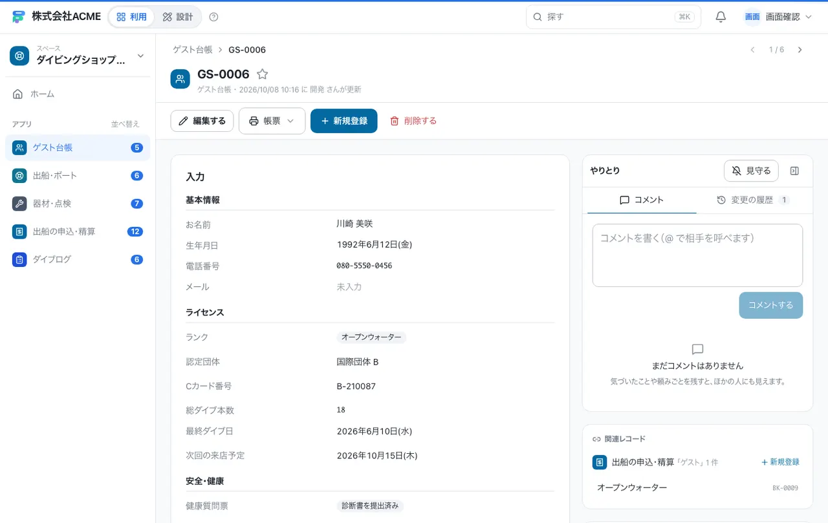Click the name value 川崎 美咲
The height and width of the screenshot is (523, 828).
[354, 224]
